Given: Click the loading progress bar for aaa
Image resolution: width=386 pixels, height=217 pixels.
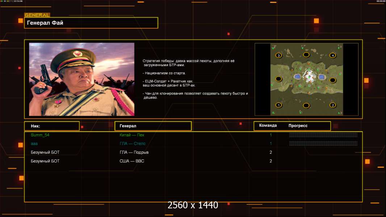Looking at the screenshot, I should (323, 144).
